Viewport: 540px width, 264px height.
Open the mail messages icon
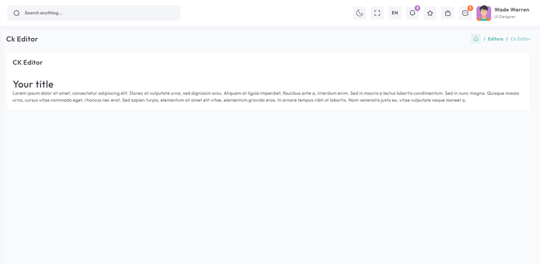[x=465, y=13]
